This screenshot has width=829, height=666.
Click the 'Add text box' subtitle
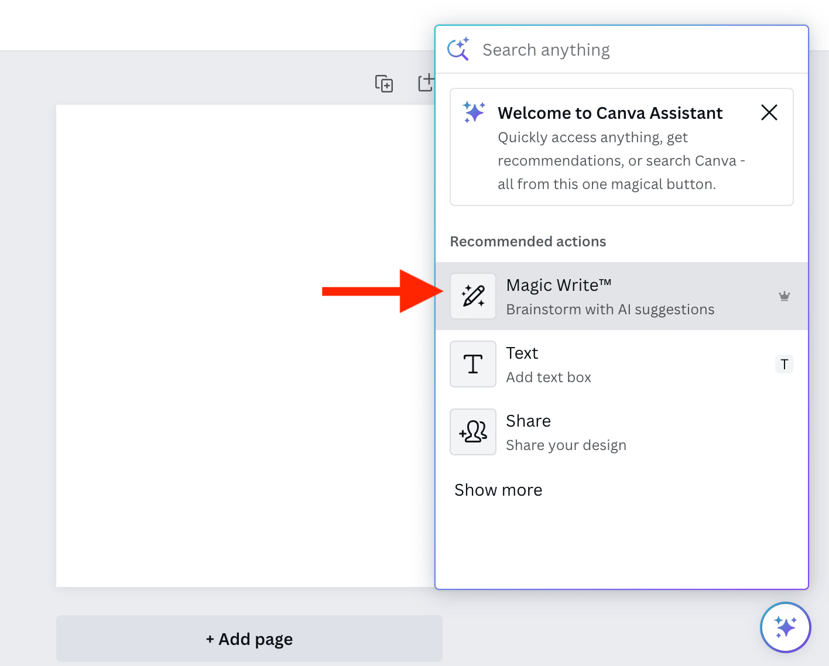pyautogui.click(x=549, y=377)
